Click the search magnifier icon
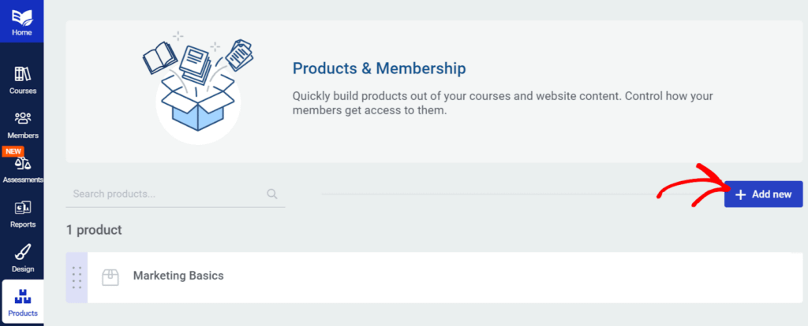808x326 pixels. 272,194
